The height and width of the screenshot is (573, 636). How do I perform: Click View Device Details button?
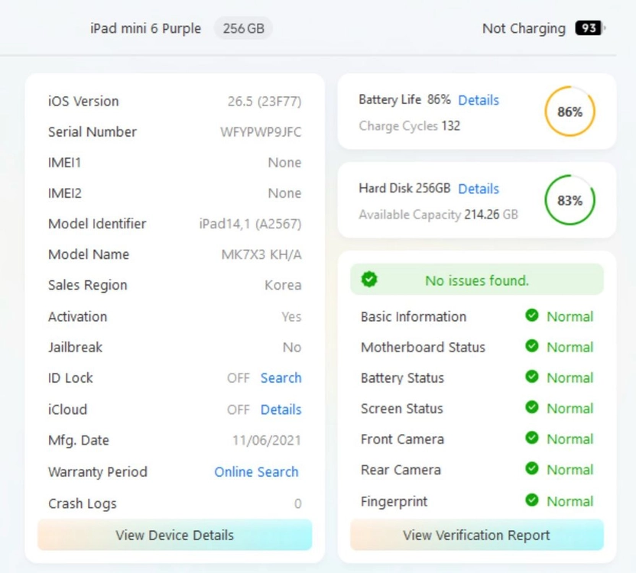coord(175,535)
